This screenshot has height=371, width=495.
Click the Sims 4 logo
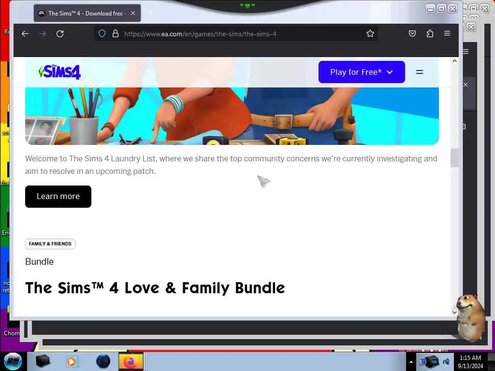point(59,72)
